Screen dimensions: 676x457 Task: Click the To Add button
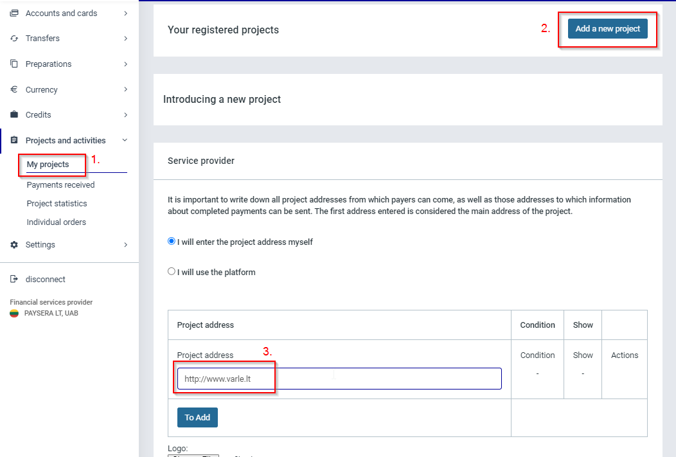click(197, 418)
